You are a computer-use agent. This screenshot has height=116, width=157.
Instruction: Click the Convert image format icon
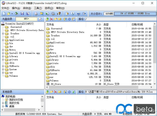[42, 14]
